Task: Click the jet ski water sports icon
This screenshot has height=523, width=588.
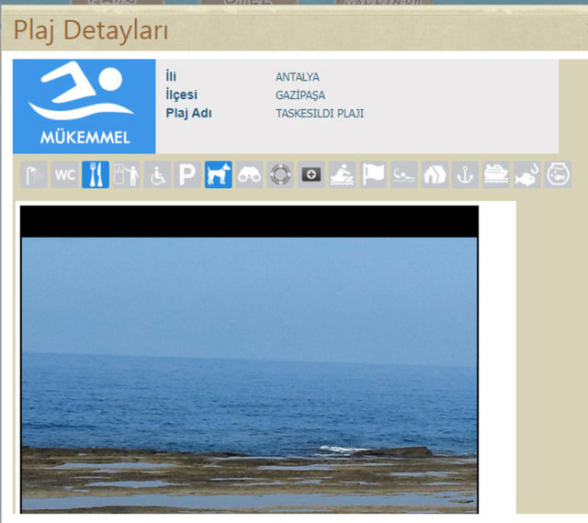Action: (342, 174)
